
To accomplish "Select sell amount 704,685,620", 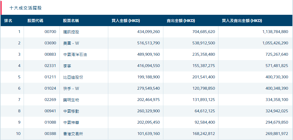I will (x=204, y=32).
